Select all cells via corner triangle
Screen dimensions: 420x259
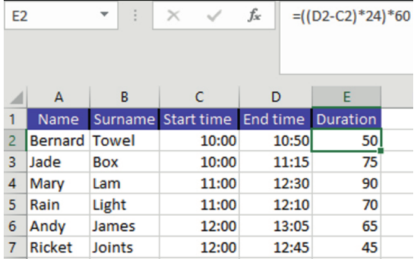click(16, 98)
